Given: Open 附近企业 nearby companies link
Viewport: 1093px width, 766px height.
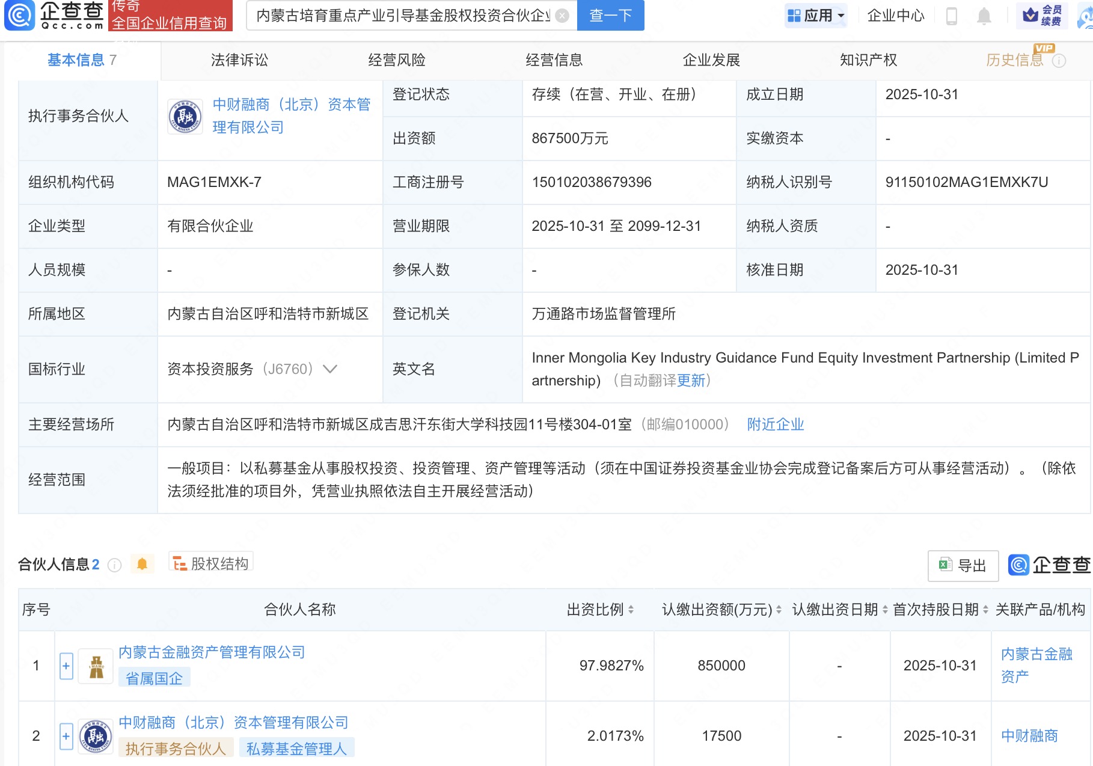Looking at the screenshot, I should (775, 424).
